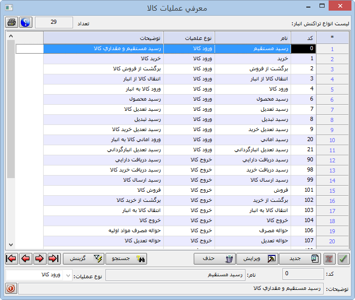Click scrollbar up arrow
Image resolution: width=355 pixels, height=300 pixels.
click(x=11, y=36)
